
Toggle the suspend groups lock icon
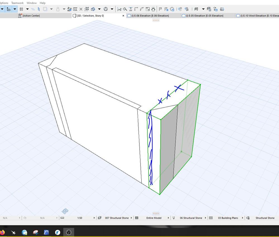58,9
